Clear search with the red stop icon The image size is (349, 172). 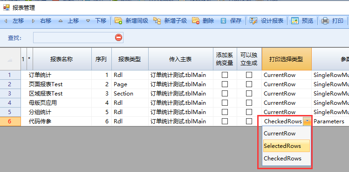119,38
